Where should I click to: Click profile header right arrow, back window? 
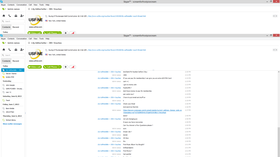click(276, 16)
